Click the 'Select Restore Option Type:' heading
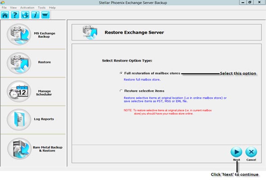266x180 pixels. 127,61
